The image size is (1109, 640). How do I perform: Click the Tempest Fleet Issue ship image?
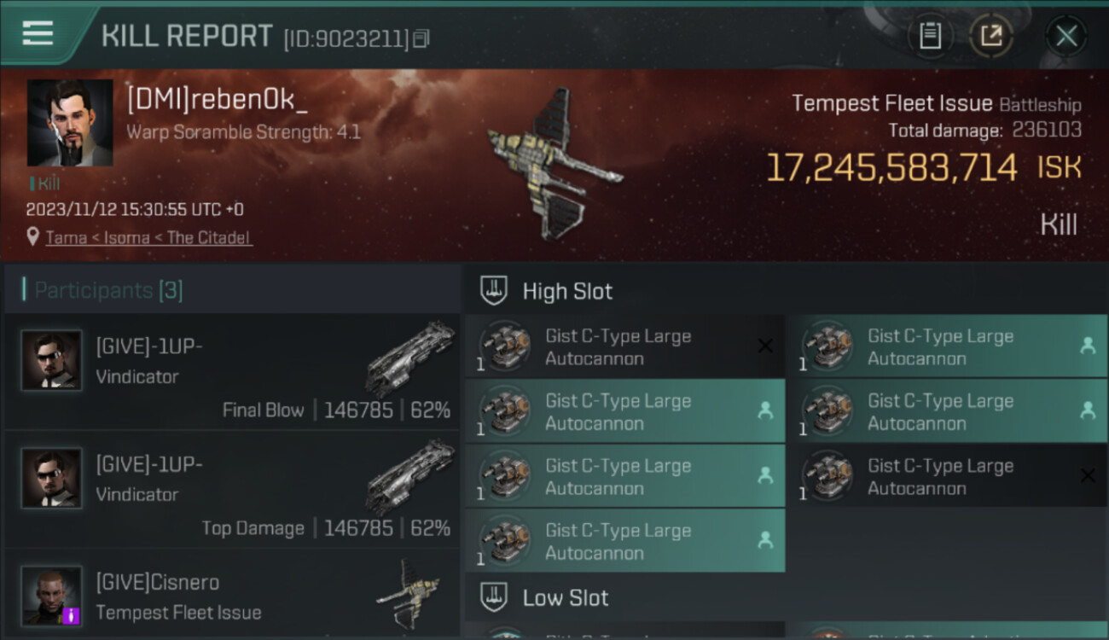(553, 164)
